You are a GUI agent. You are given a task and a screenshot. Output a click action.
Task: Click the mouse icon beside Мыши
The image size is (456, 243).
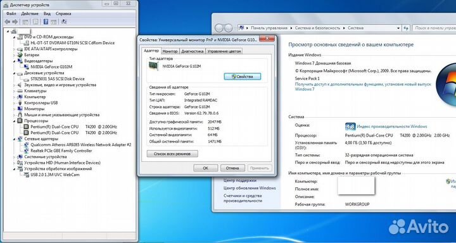pos(20,115)
